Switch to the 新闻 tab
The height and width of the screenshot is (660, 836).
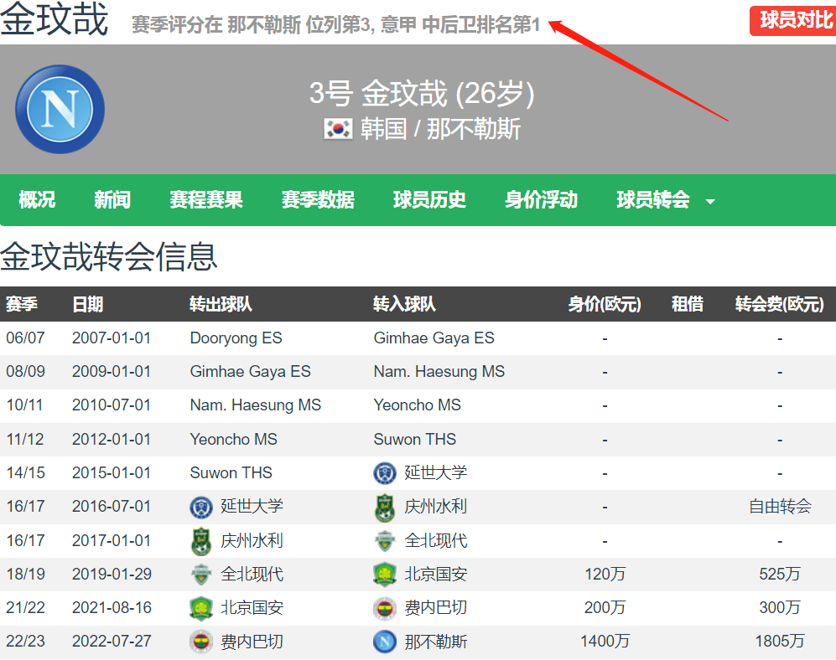click(x=112, y=199)
